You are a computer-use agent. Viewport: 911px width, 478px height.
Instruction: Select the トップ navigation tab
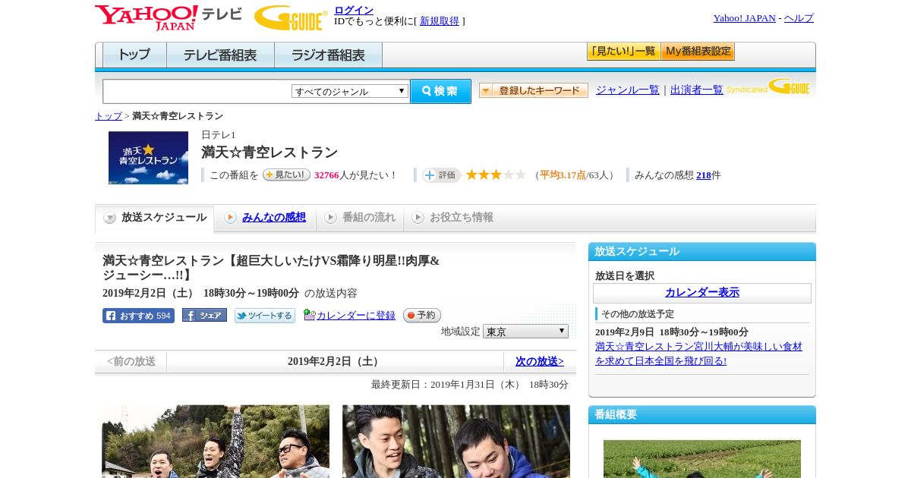point(134,55)
